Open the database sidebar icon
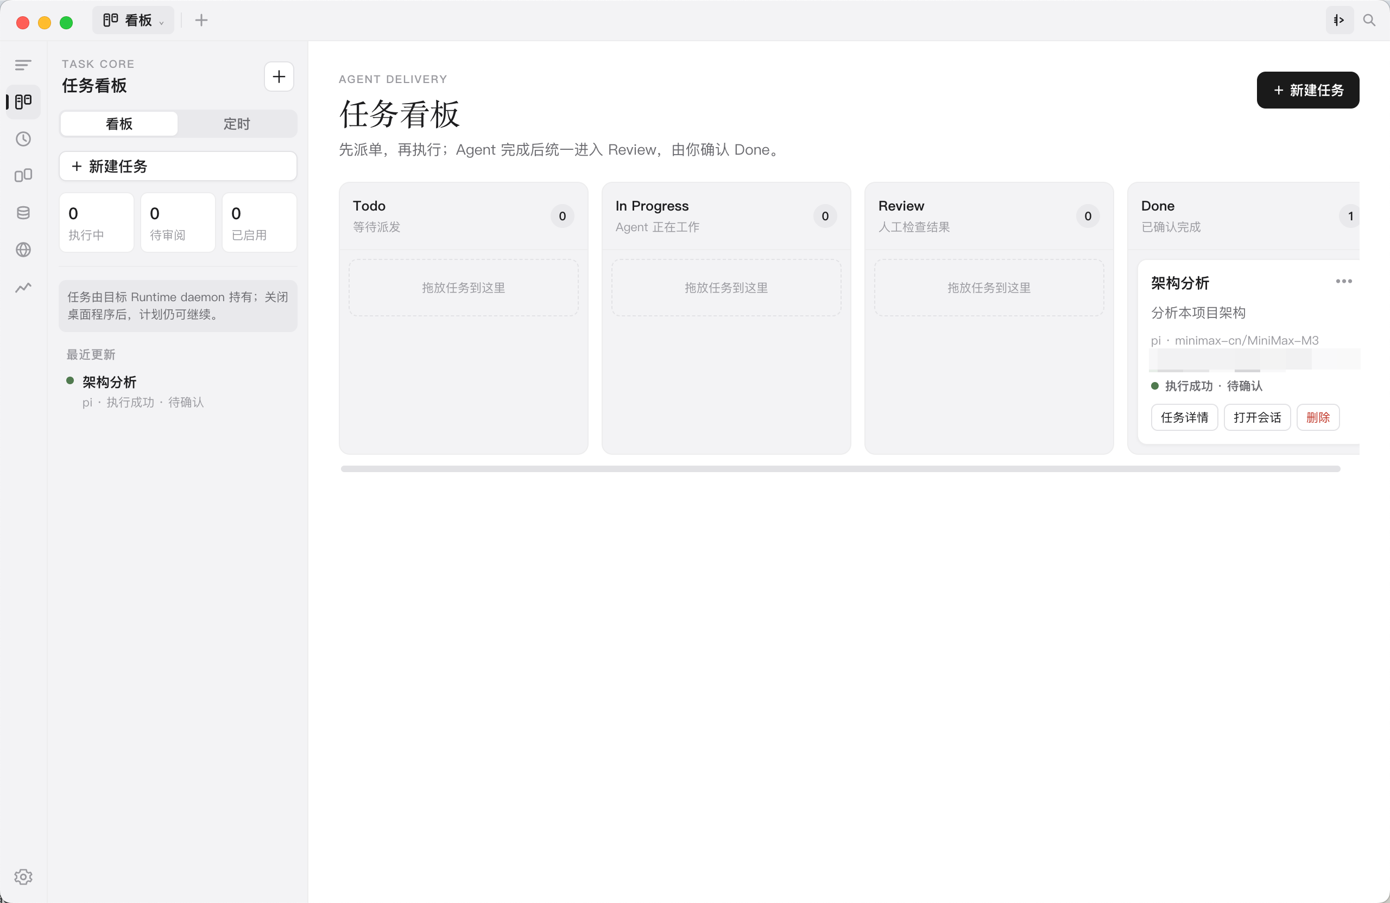 coord(23,213)
